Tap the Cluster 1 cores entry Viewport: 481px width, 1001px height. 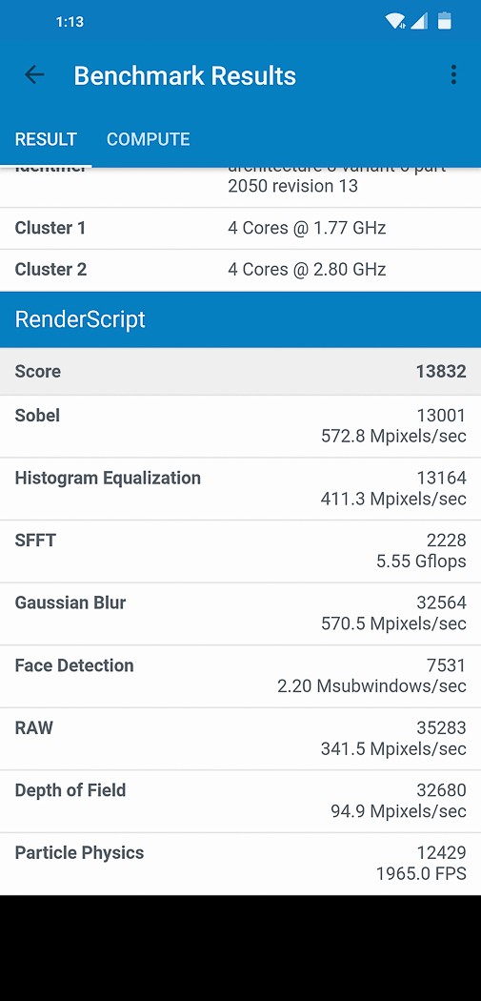point(240,228)
